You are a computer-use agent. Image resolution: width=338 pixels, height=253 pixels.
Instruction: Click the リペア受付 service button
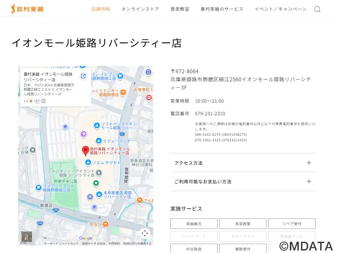click(292, 224)
